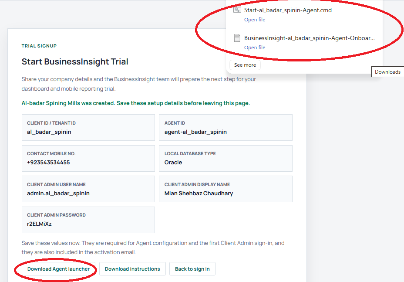Screen dimensions: 404x282
Task: Select Start-al_badar_spinin-Agent.cmd file name
Action: [x=288, y=10]
